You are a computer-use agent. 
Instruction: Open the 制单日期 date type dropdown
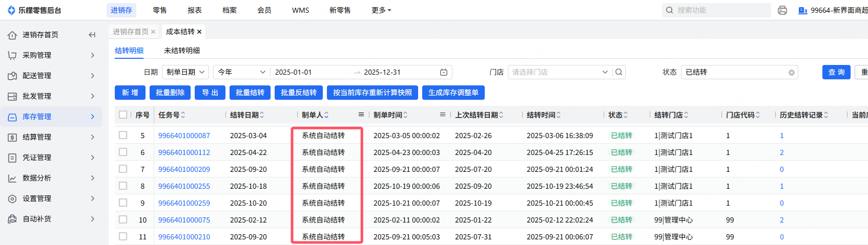pyautogui.click(x=185, y=72)
